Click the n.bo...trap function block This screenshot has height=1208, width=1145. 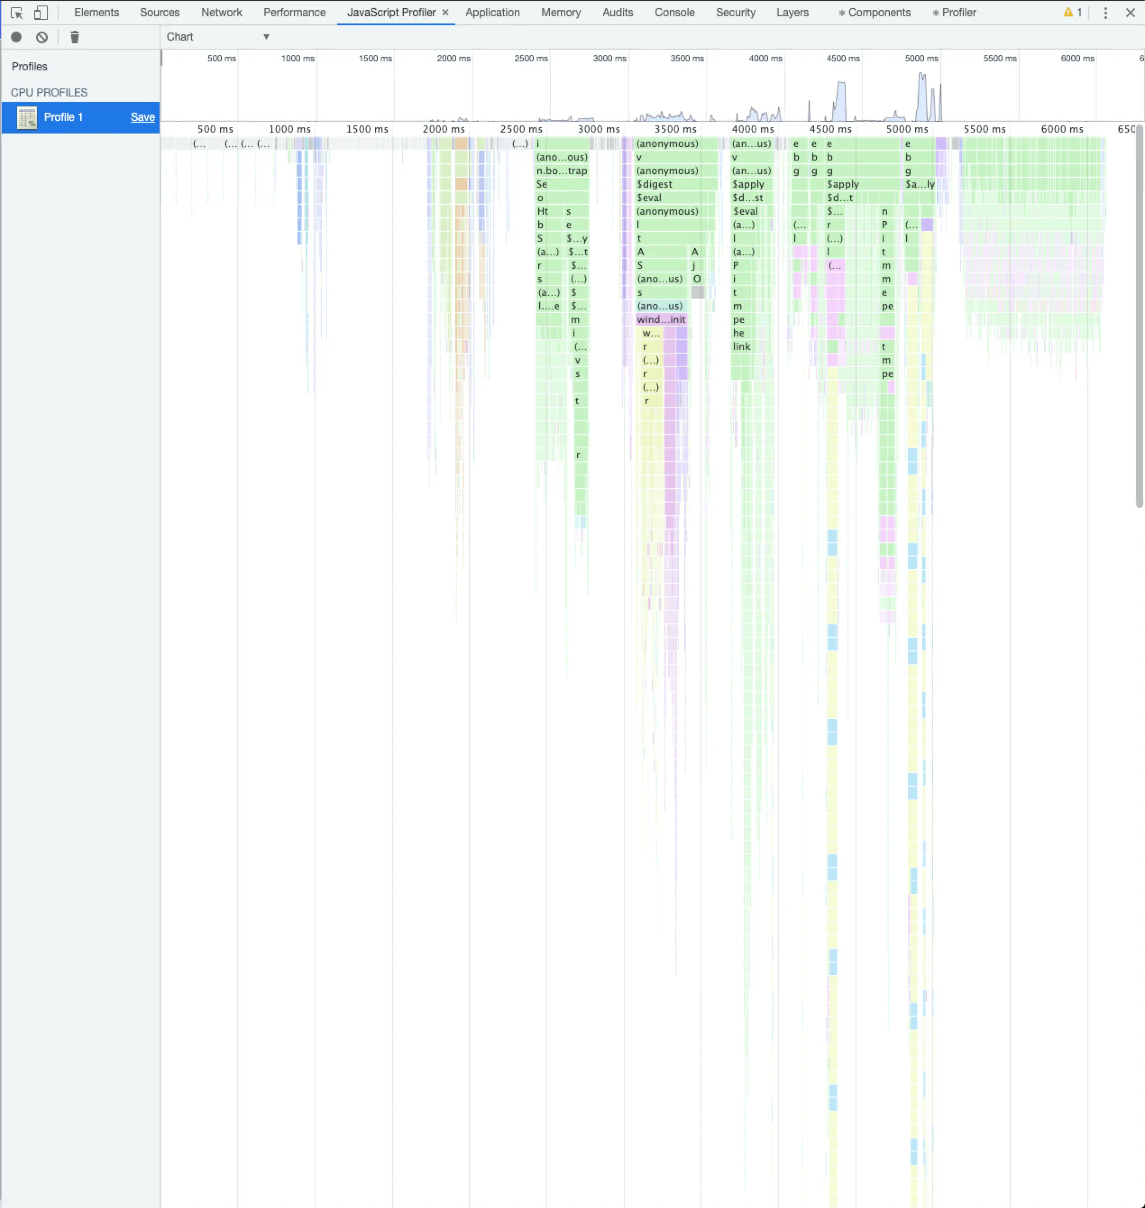point(562,171)
